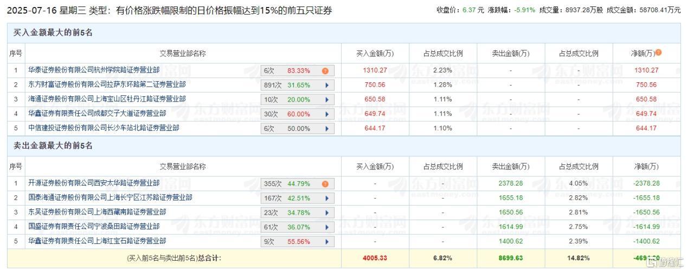Select total buy amount 4005.33
Screen dimensions: 687x271
pyautogui.click(x=375, y=258)
